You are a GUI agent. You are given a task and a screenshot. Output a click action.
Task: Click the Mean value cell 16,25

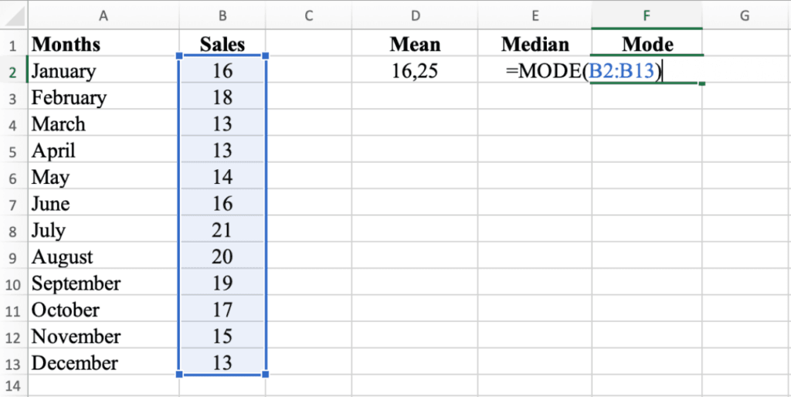tap(415, 71)
